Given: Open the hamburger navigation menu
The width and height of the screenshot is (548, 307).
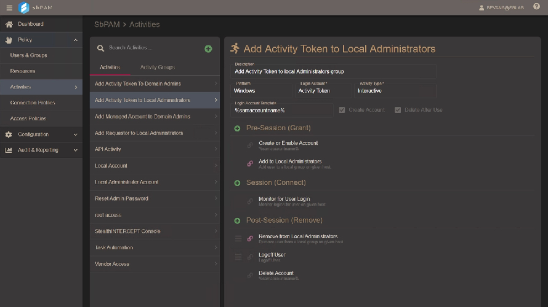Looking at the screenshot, I should tap(9, 7).
